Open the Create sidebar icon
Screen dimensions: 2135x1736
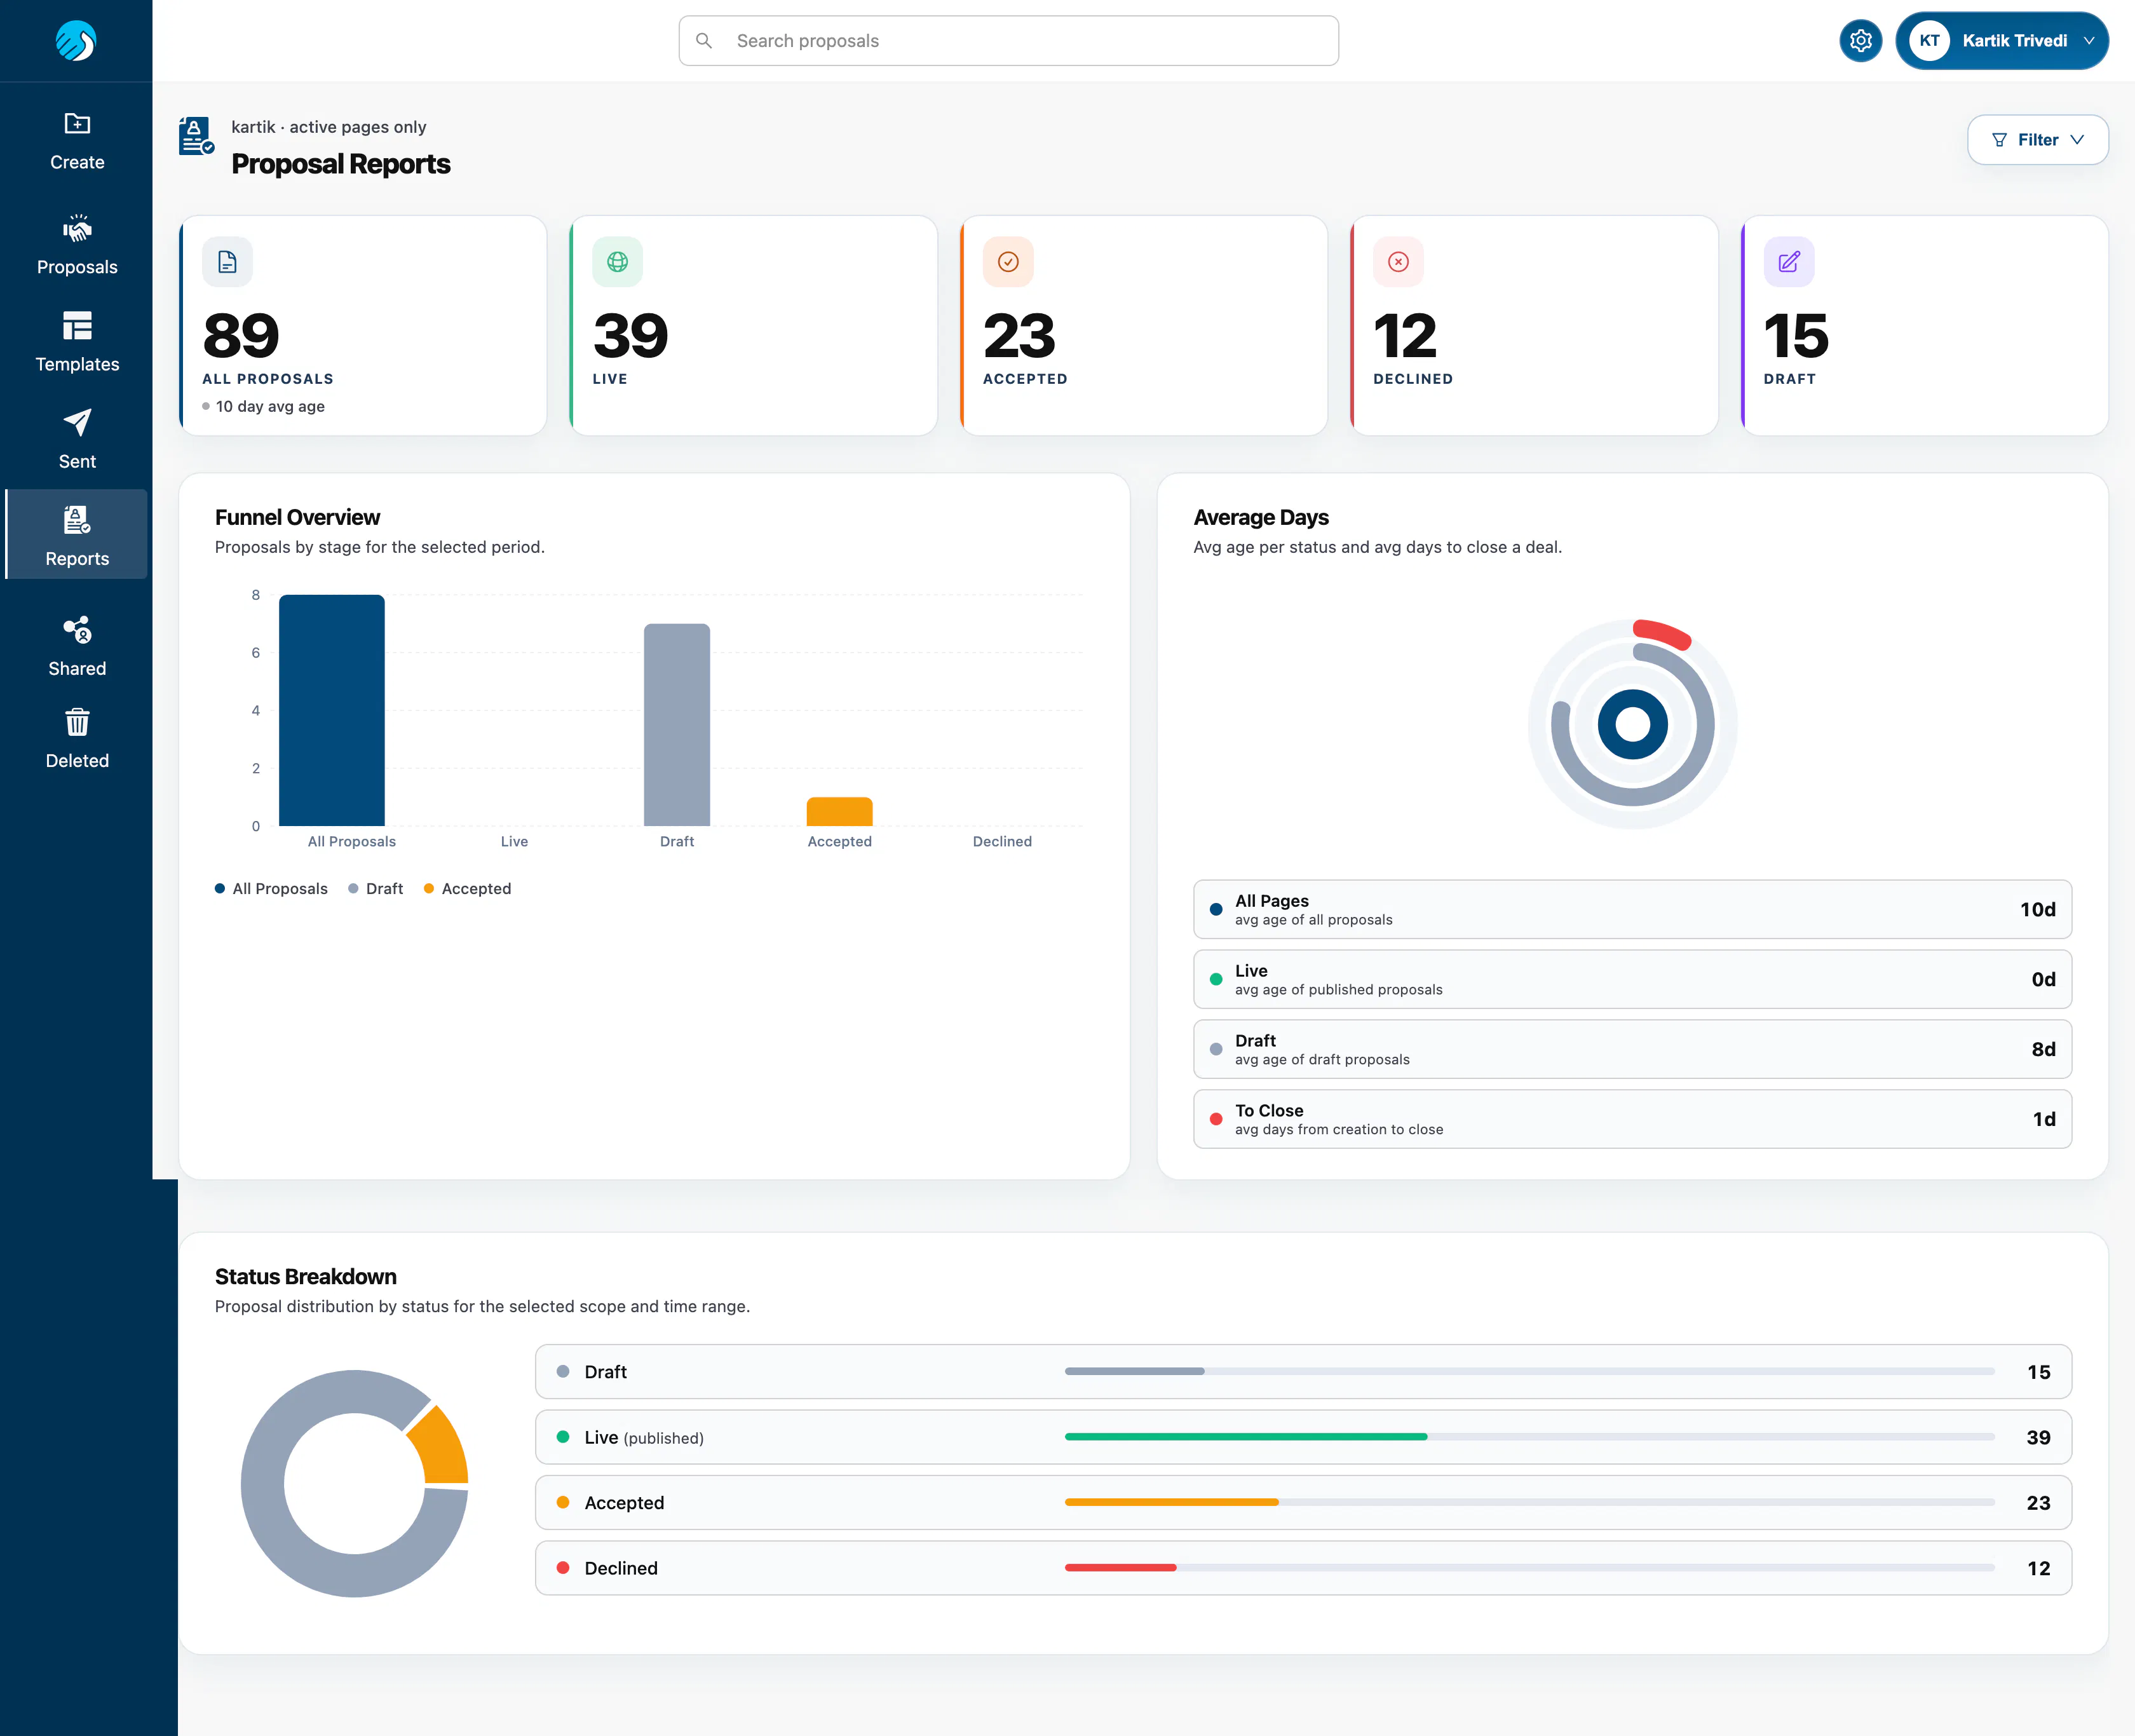coord(77,124)
